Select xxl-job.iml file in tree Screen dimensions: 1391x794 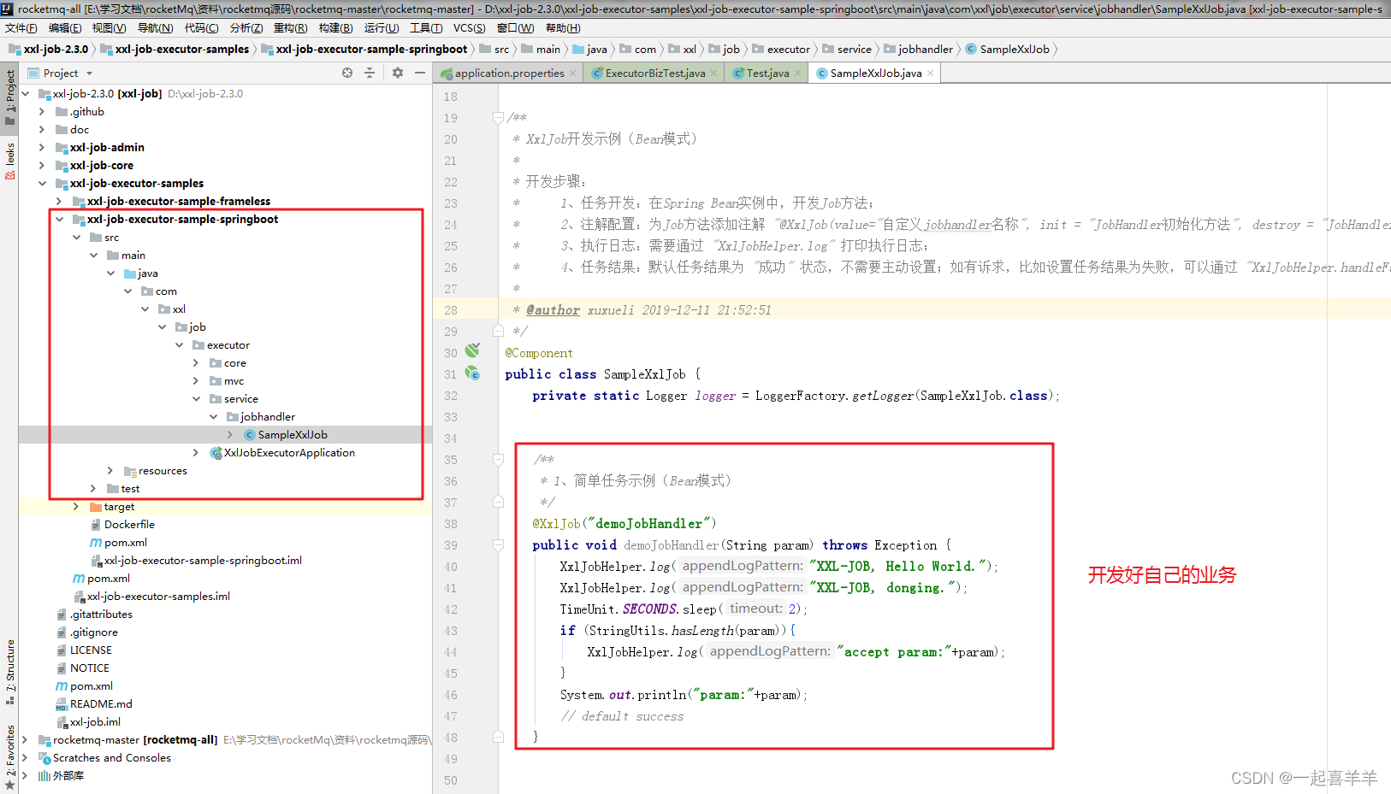click(x=95, y=721)
